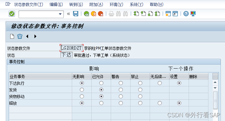Select 已允许 for 发货 row
The height and width of the screenshot is (121, 225).
click(101, 90)
